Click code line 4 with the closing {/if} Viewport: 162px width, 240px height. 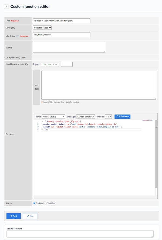pos(45,130)
